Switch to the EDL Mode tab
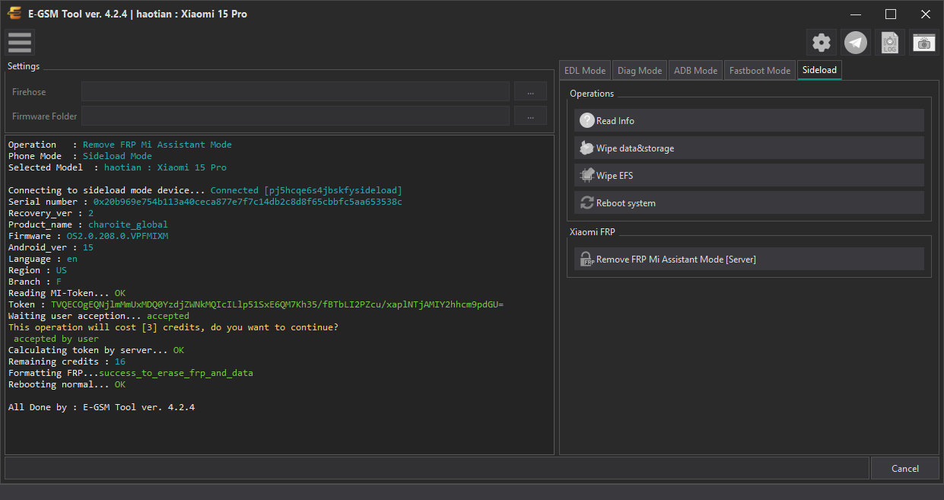 [x=585, y=70]
